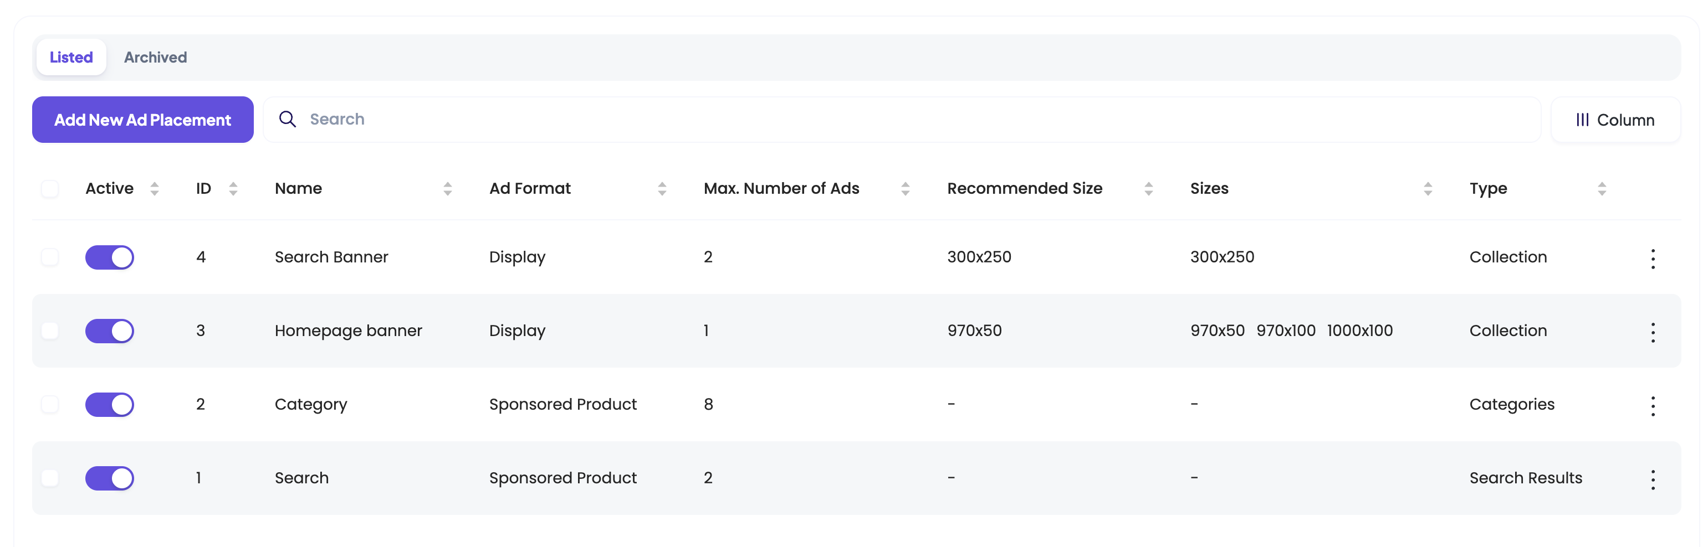Check the Search Banner row checkbox
The image size is (1708, 547).
click(50, 257)
